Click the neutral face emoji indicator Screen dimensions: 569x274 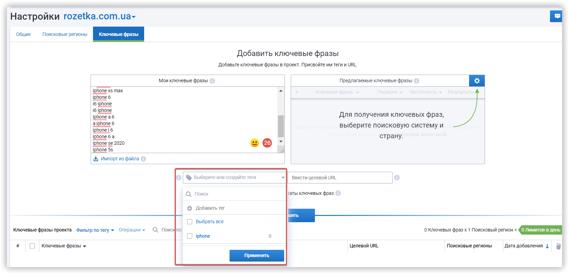255,143
